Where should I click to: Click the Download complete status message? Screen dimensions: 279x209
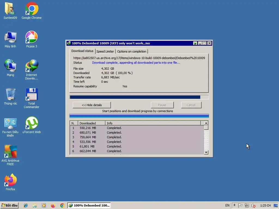pyautogui.click(x=136, y=63)
